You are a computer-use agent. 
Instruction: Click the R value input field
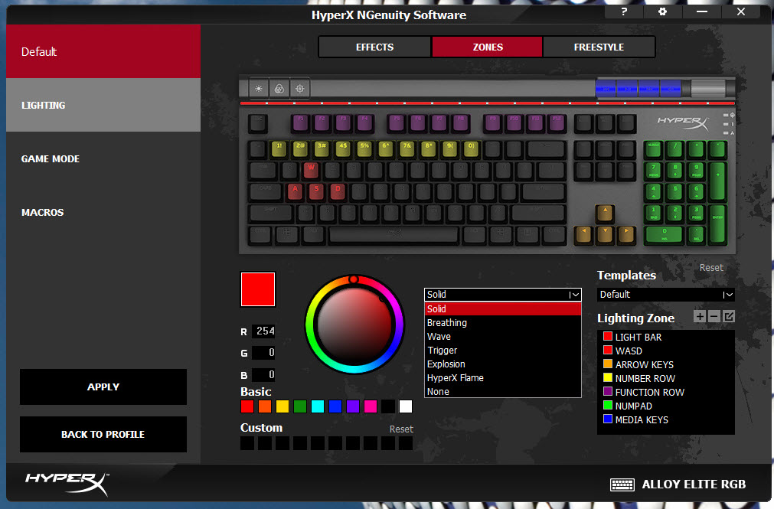264,331
